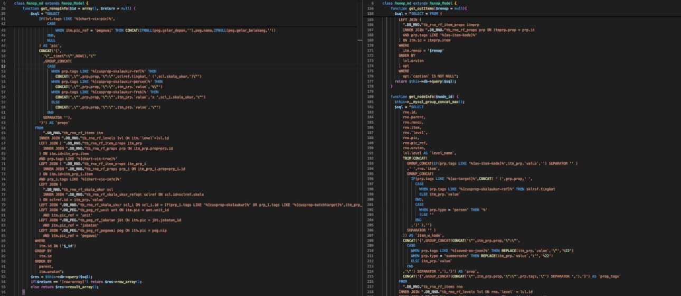Click 'tb_rno_rf_skala_ukur scl' on line 76
Viewport: 681px width, 296px height.
pyautogui.click(x=78, y=189)
